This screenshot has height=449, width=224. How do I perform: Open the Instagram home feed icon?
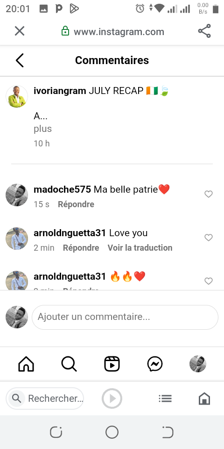[26, 364]
